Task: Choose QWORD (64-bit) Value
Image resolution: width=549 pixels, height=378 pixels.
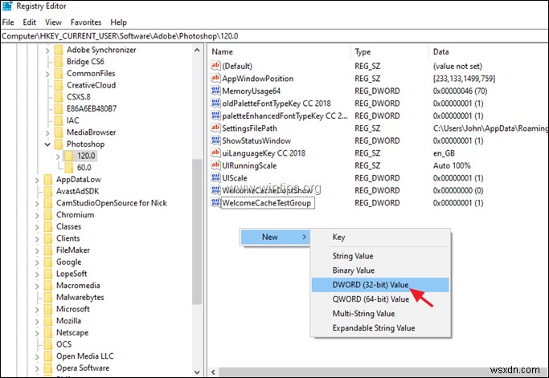Action: 380,299
